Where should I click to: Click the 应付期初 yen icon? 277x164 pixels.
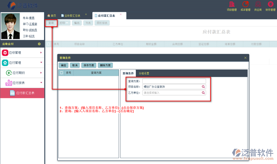[x=9, y=73]
